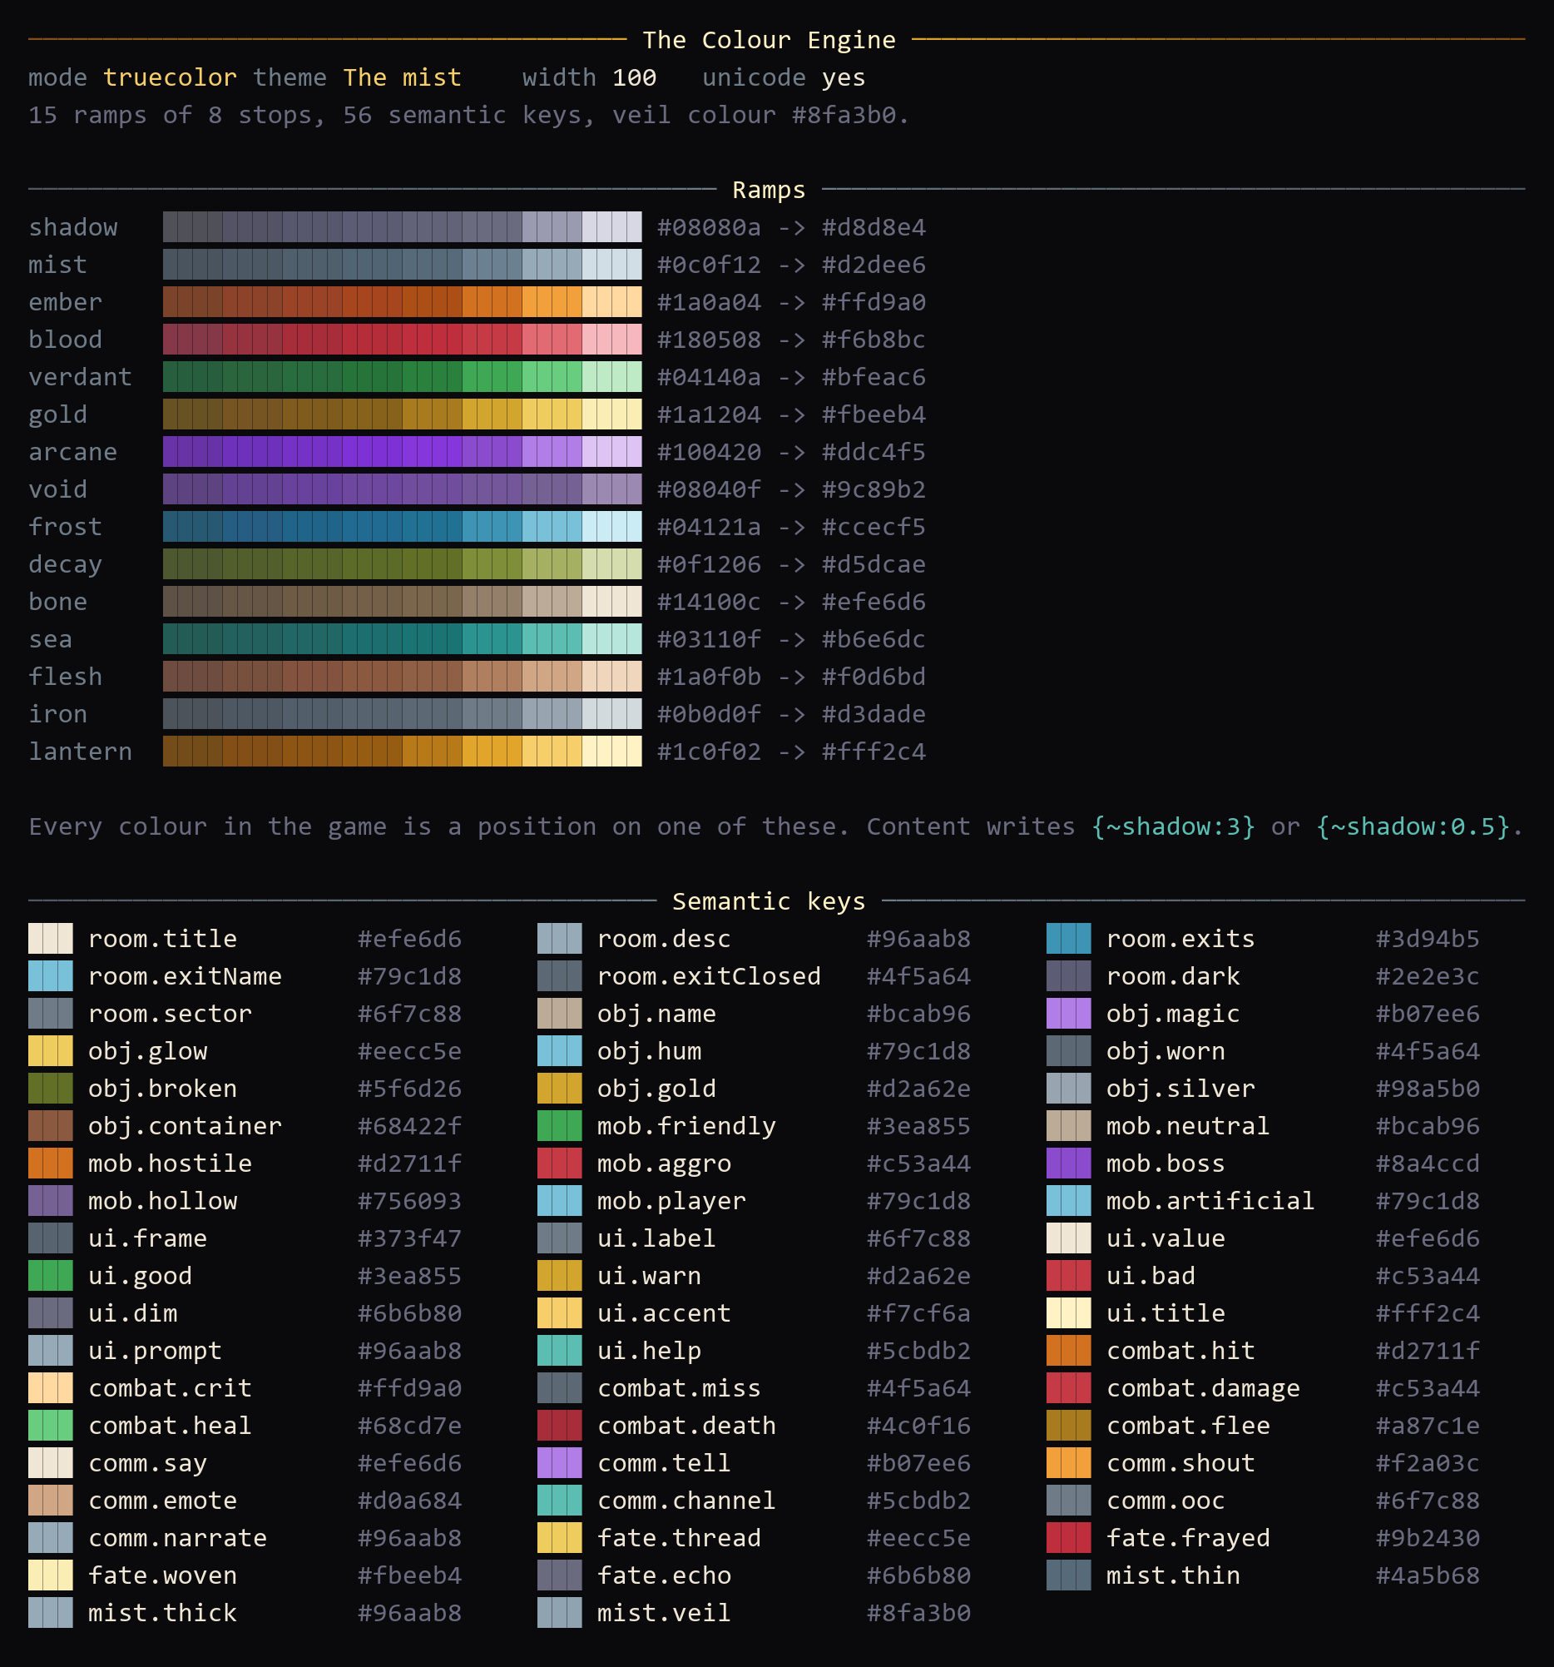Click the ember ramp colour strip

(403, 302)
